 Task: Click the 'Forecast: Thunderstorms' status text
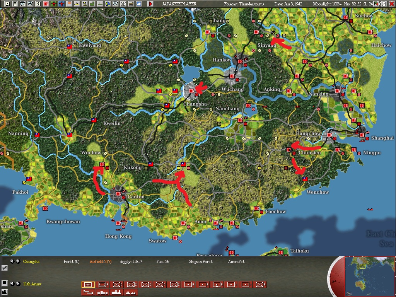(244, 4)
